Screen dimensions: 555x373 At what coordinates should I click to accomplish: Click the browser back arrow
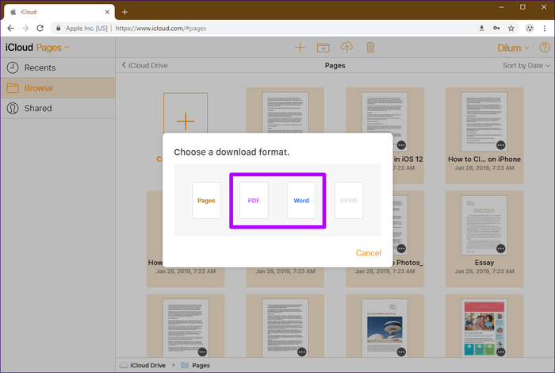click(x=10, y=29)
